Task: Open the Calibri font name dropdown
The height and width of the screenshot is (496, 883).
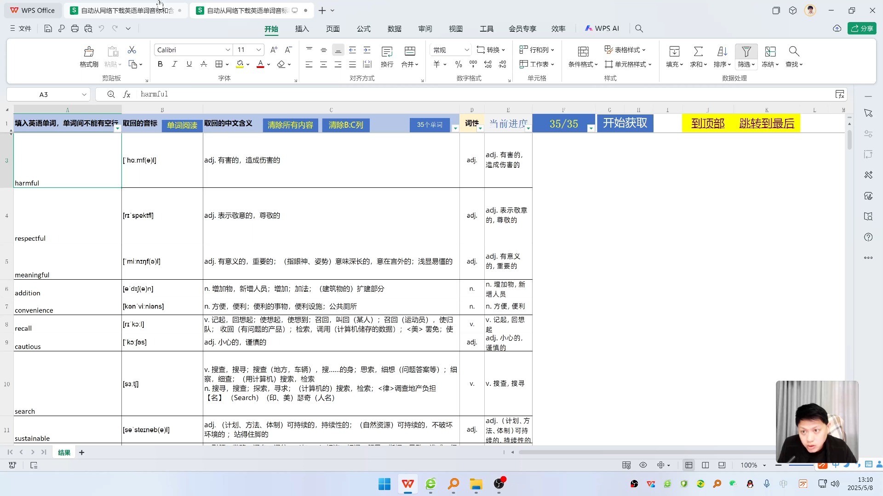Action: [227, 50]
